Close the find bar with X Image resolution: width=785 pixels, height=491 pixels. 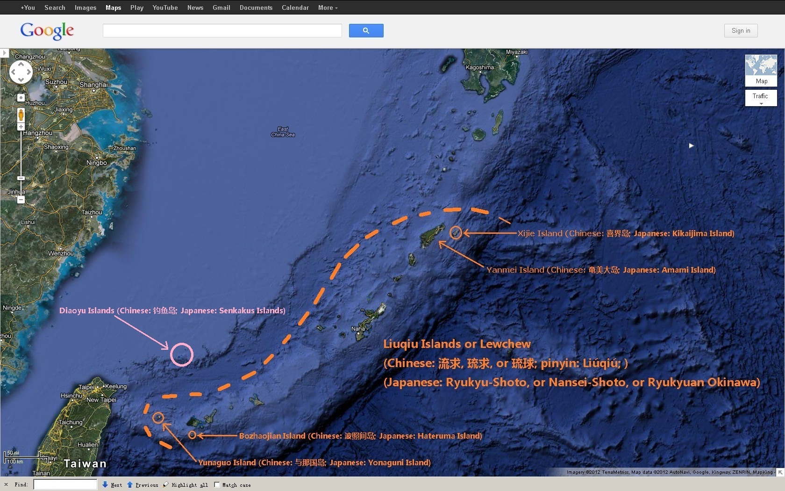[x=6, y=484]
